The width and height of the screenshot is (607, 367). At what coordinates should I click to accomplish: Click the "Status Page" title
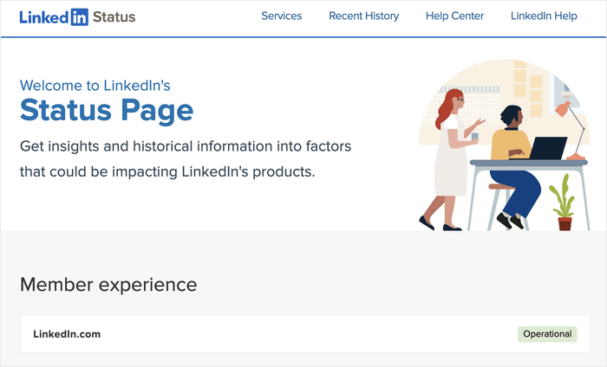coord(107,111)
